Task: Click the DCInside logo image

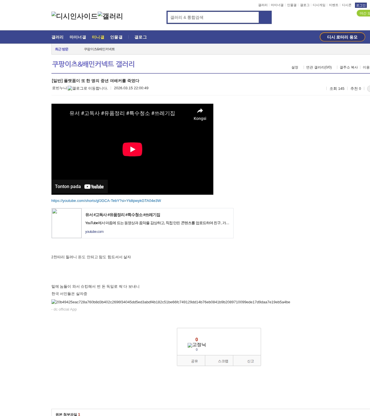Action: (74, 16)
